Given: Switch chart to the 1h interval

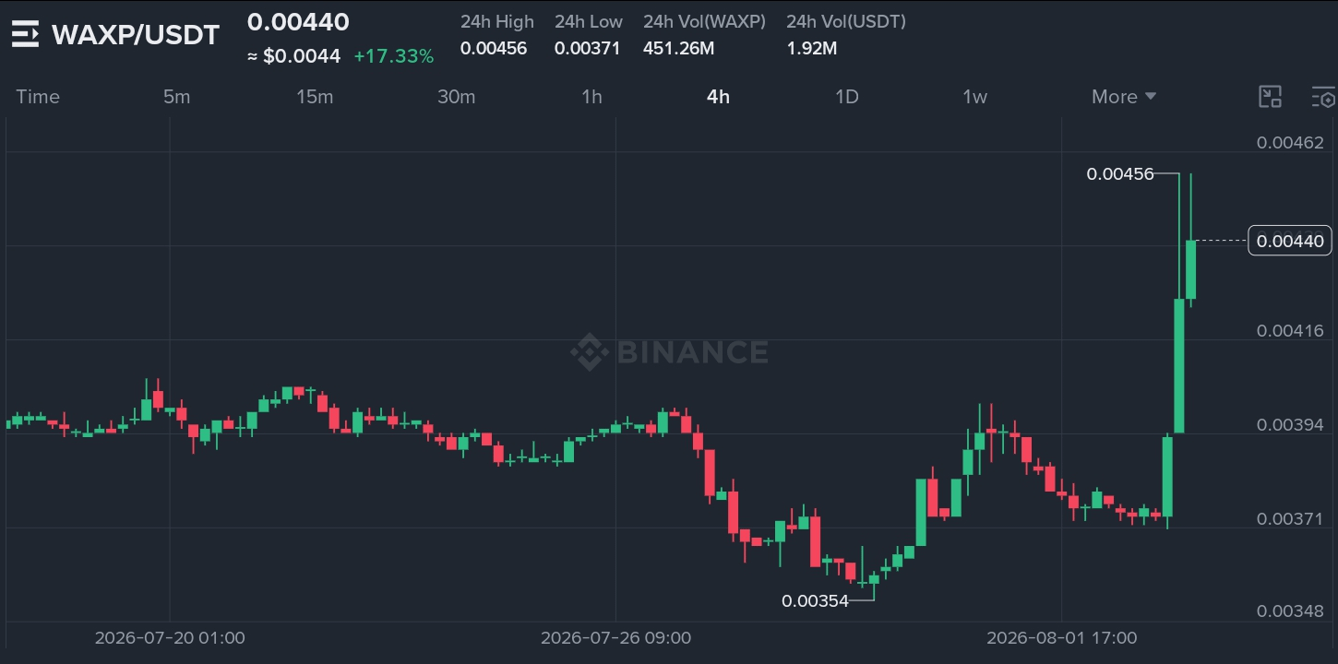Looking at the screenshot, I should click(x=591, y=97).
